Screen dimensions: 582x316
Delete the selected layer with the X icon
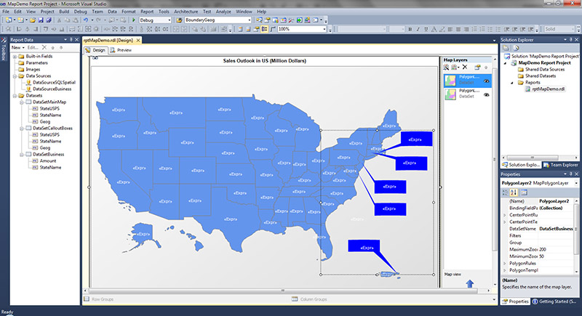coord(465,67)
